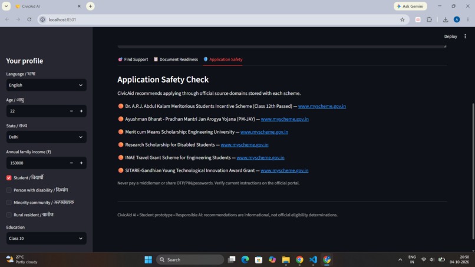Open myscheme link for Dr. A.P.J. Abdul Kalam scheme

(x=322, y=106)
